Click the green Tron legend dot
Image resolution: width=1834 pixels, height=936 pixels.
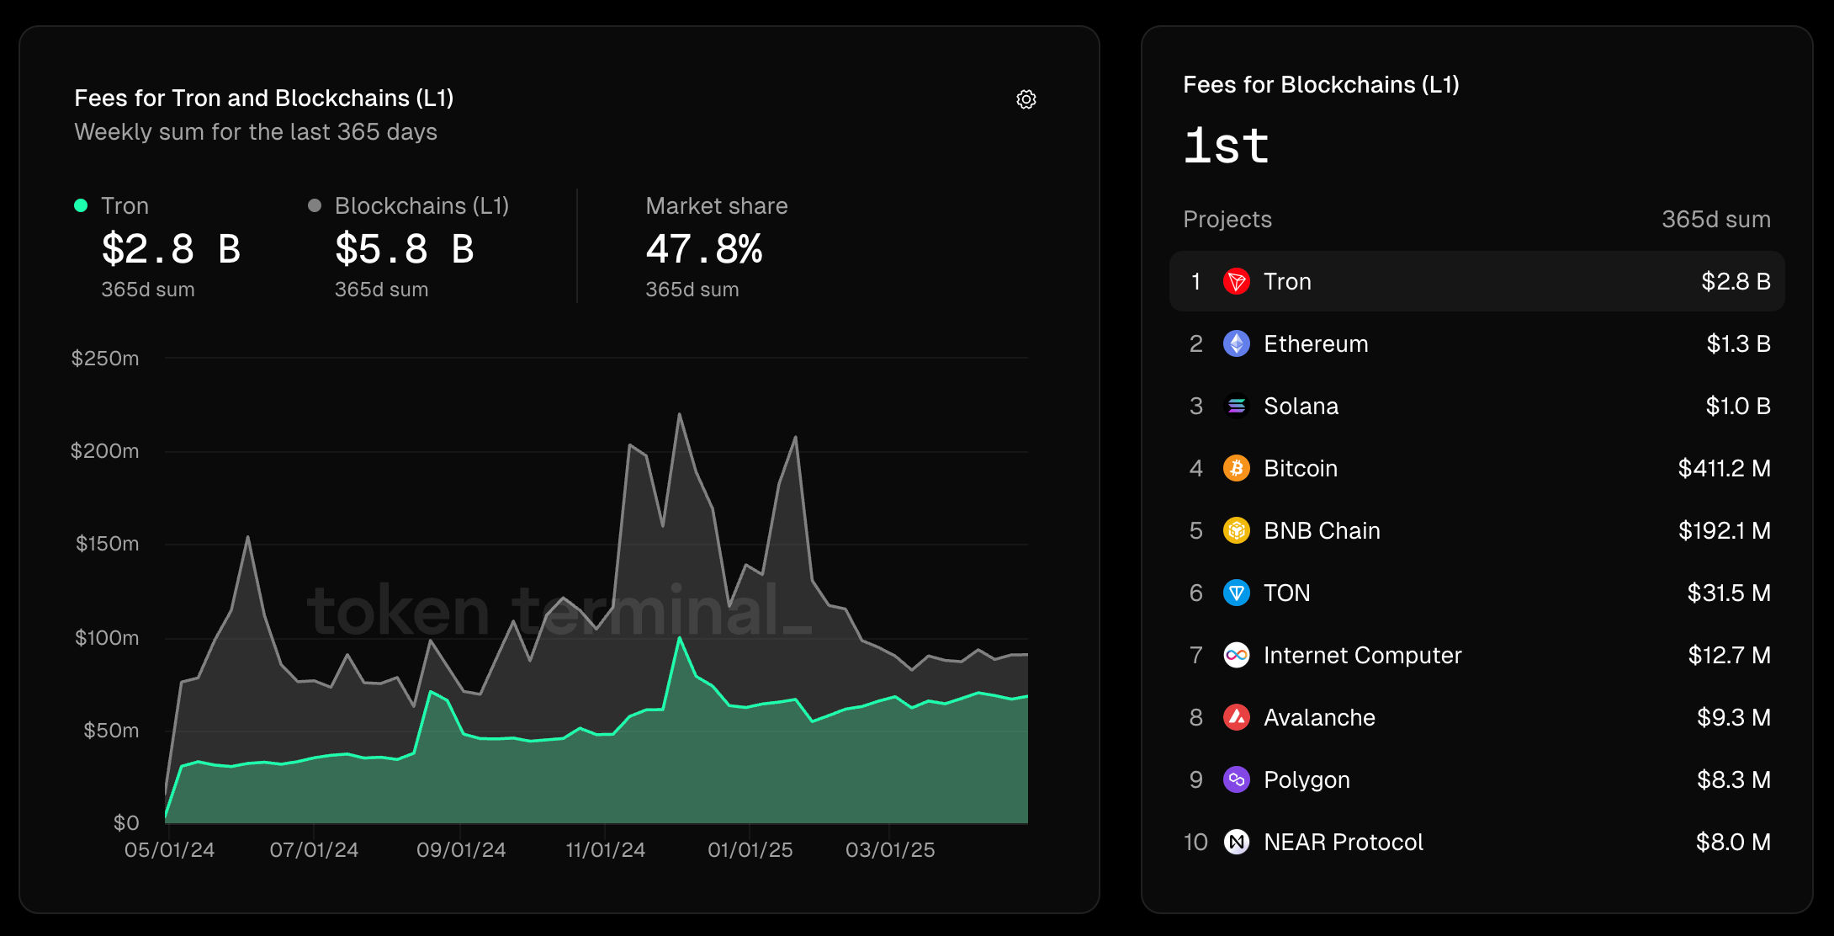point(80,205)
